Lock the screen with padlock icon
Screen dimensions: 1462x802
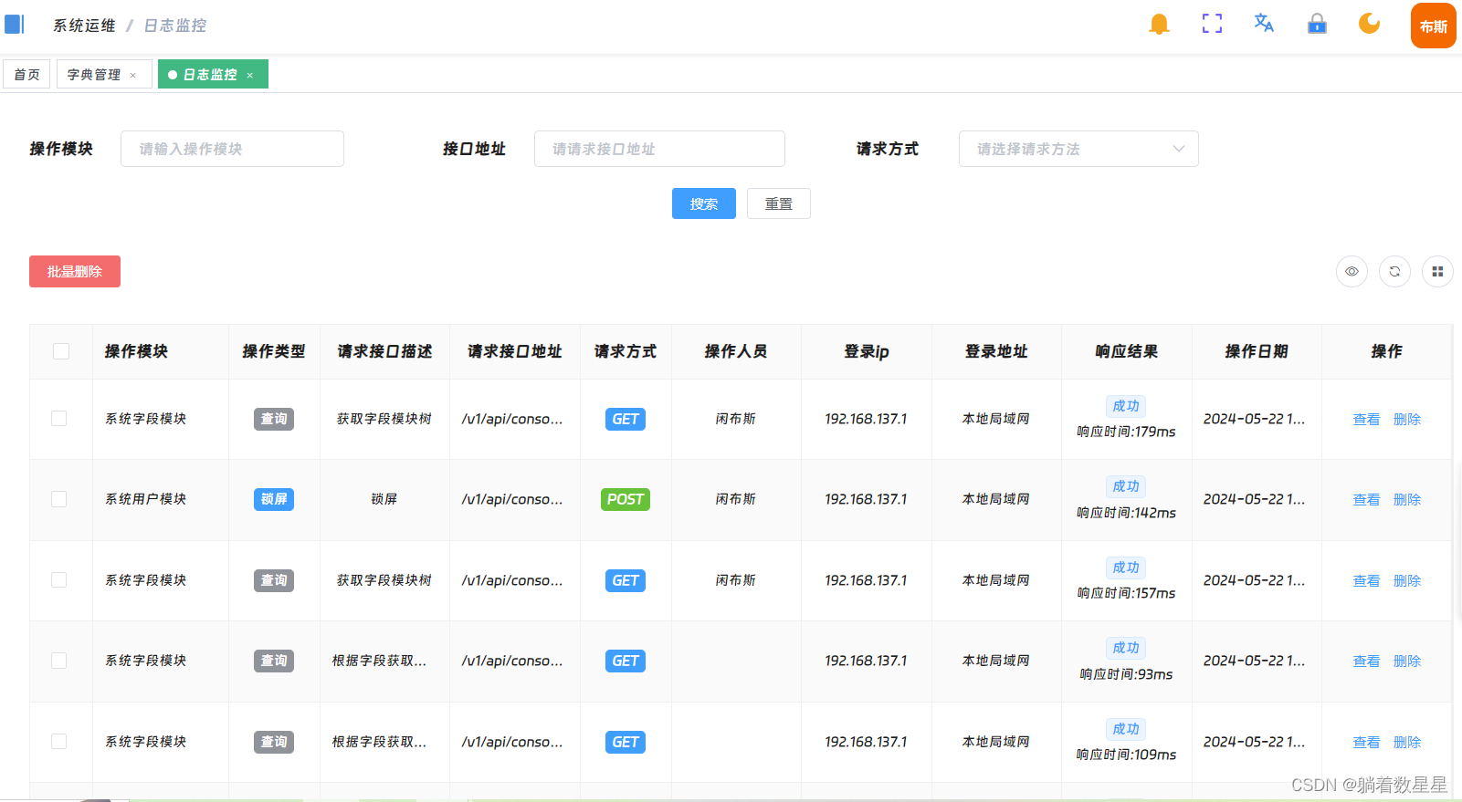click(x=1317, y=24)
